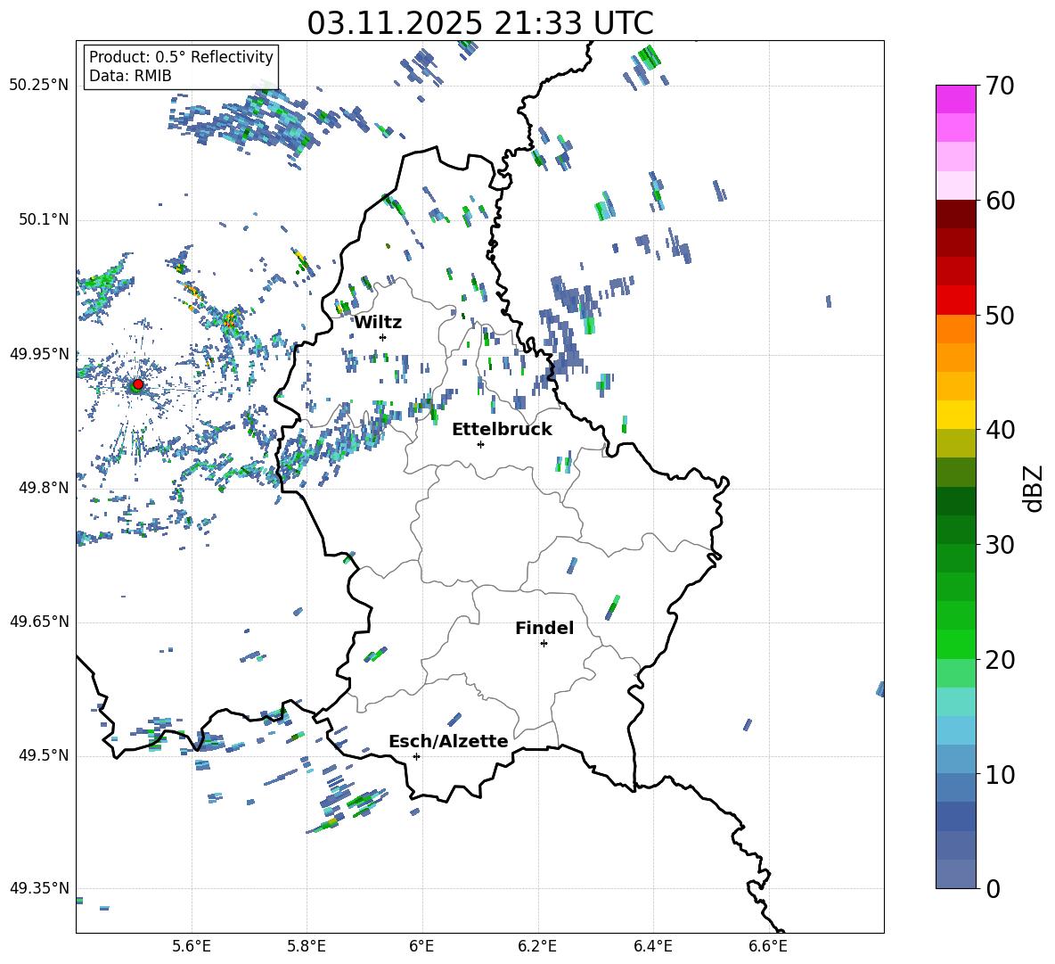This screenshot has width=1055, height=964.
Task: Click the 49.65°N latitude label
Action: coord(39,622)
